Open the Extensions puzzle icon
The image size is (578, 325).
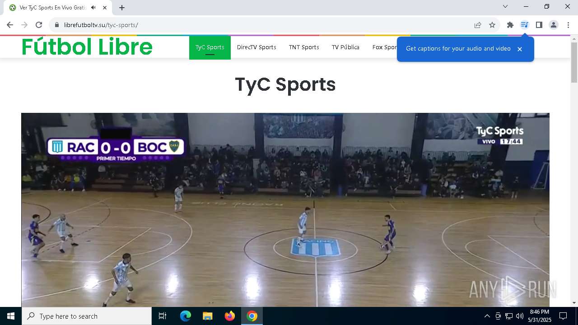pyautogui.click(x=510, y=25)
